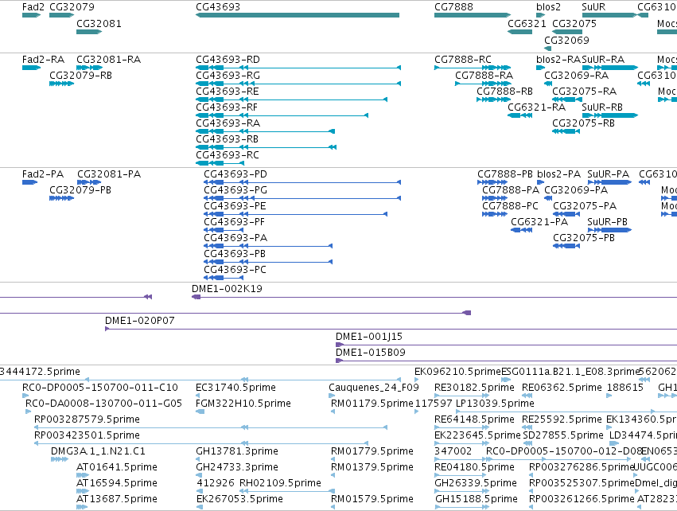677x511 pixels.
Task: Select transcript CG32081-RA
Action: [89, 68]
